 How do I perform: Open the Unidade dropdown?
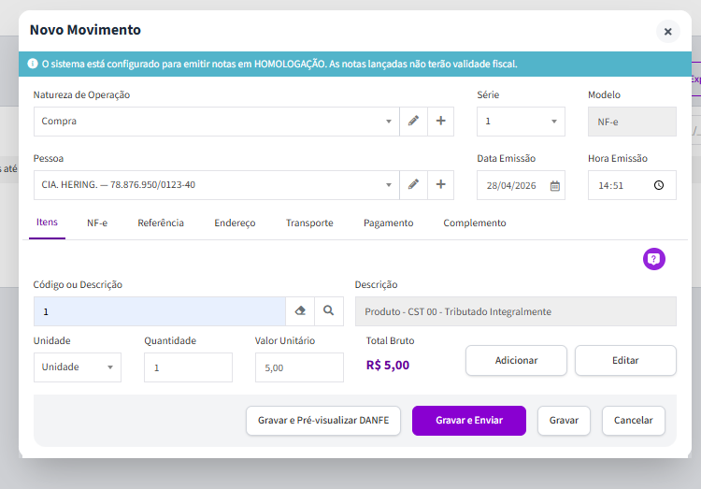[x=78, y=367]
